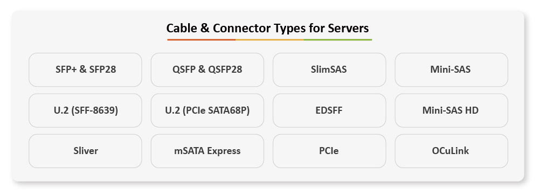Open the Sliver connector card
This screenshot has height=195, width=539.
pyautogui.click(x=85, y=151)
